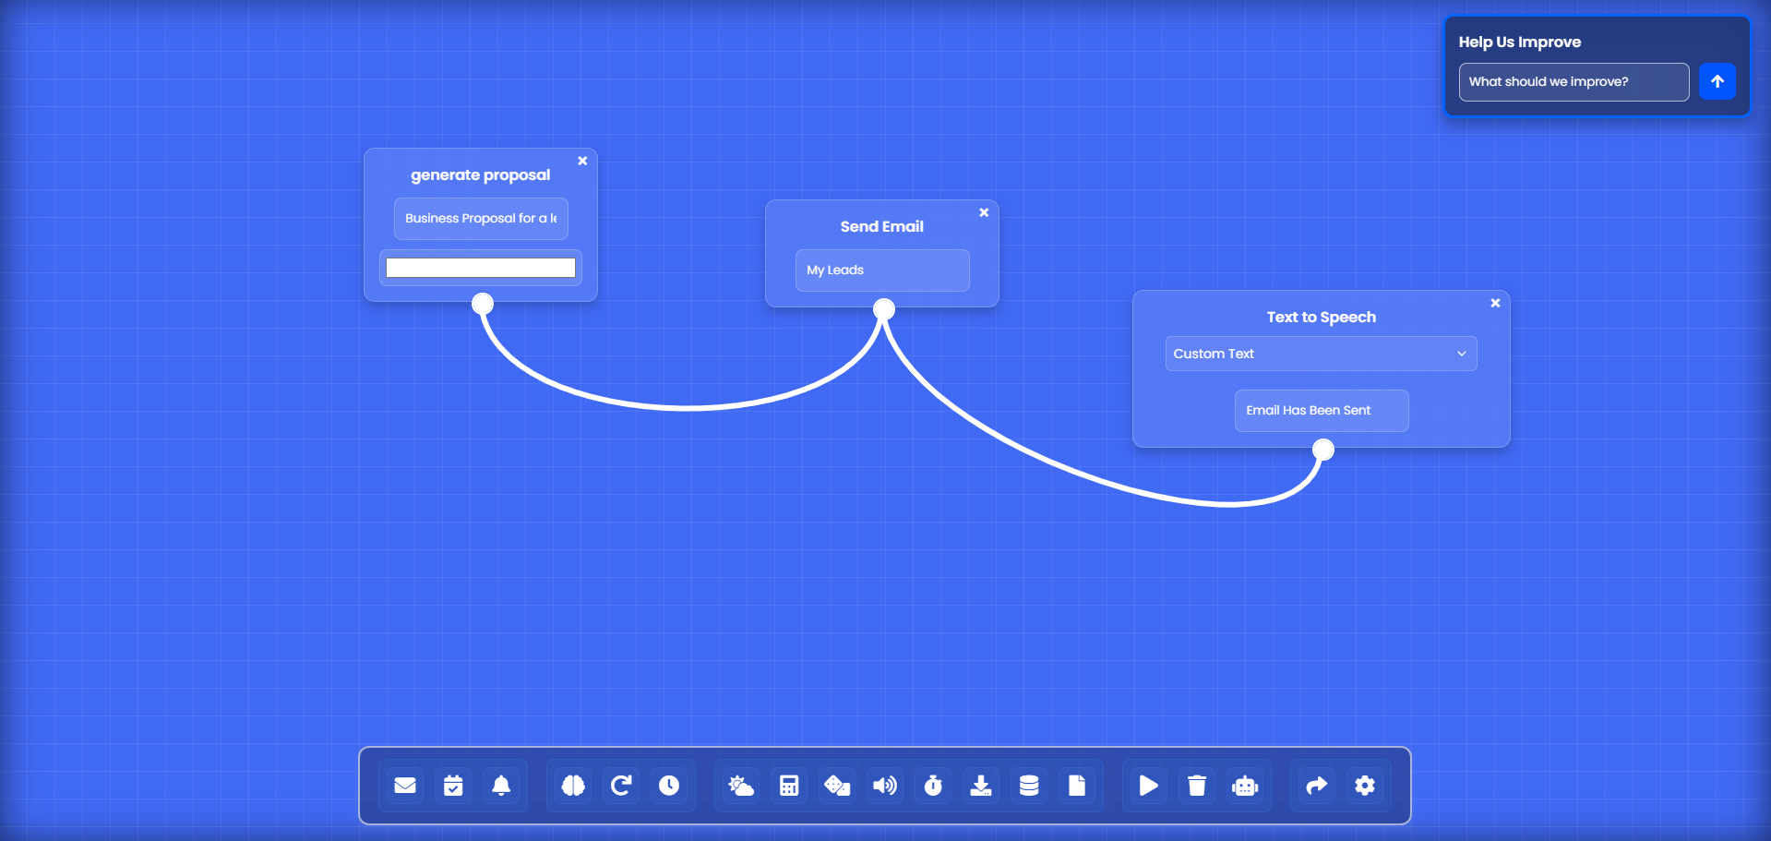Open the Custom Text dropdown
Viewport: 1771px width, 841px height.
(1321, 354)
